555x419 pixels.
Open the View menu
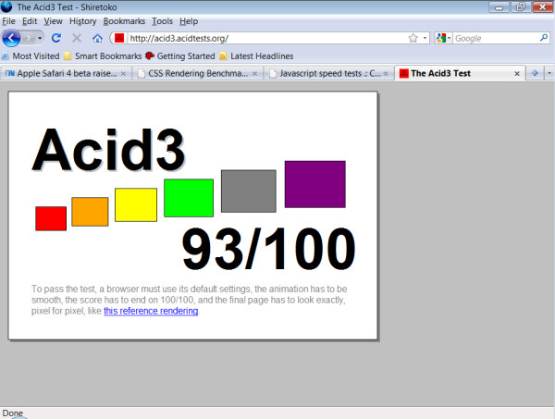click(x=53, y=21)
